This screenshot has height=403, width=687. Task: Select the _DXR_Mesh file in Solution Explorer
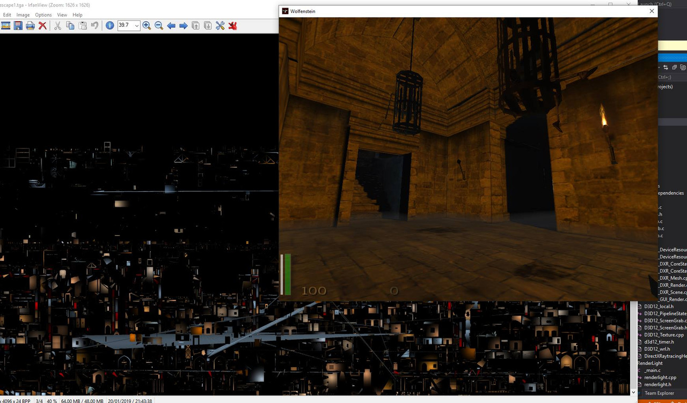click(x=673, y=278)
